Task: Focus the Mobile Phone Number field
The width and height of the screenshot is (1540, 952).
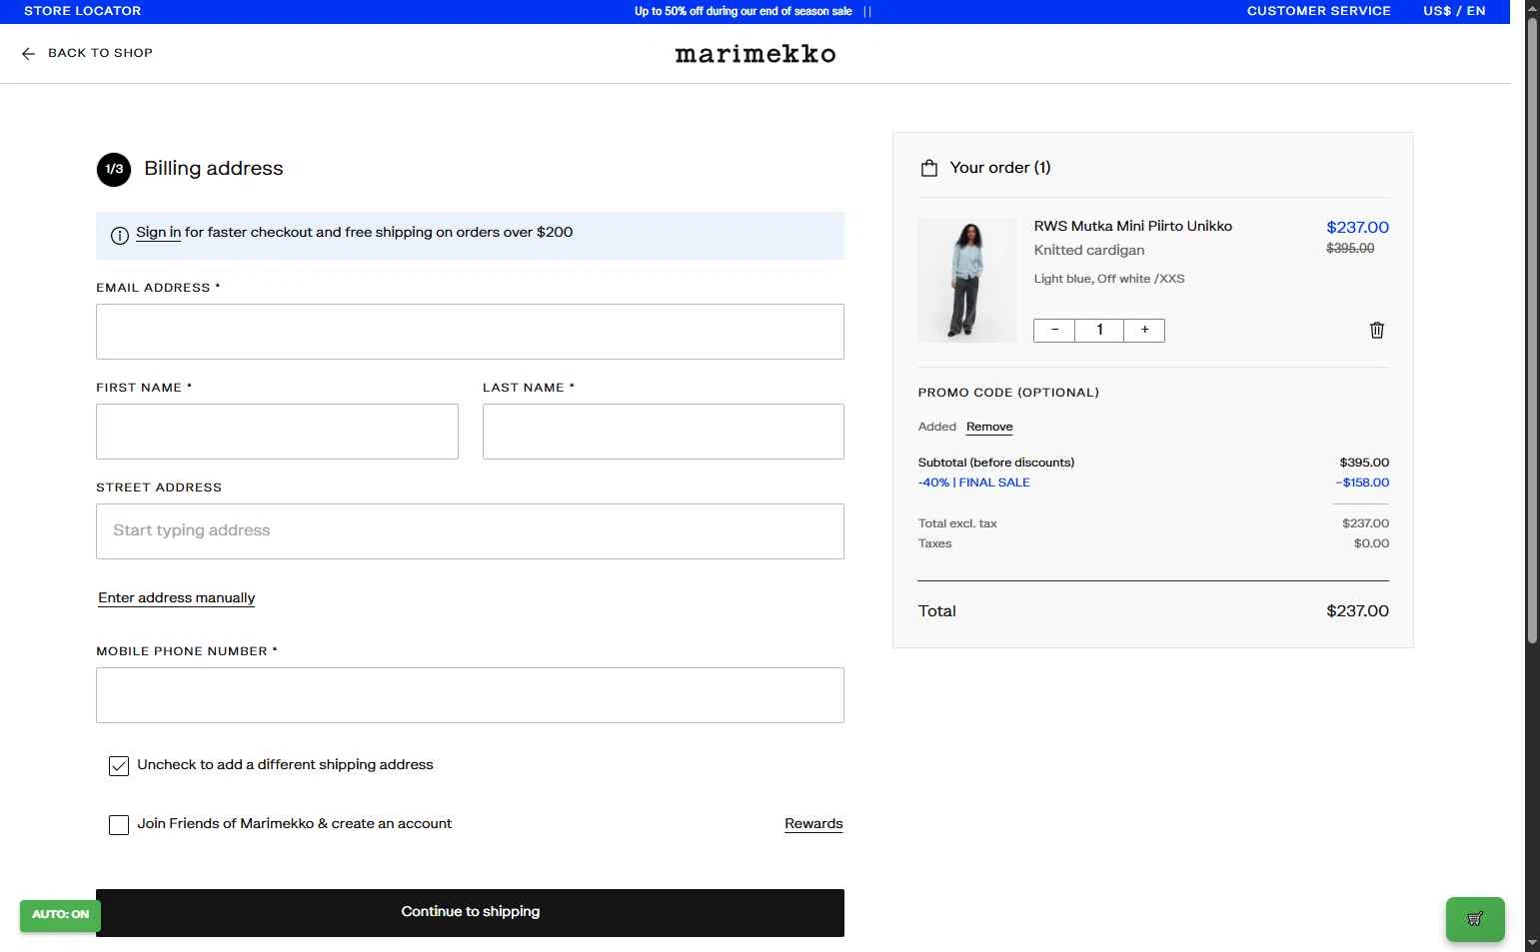Action: [x=470, y=695]
